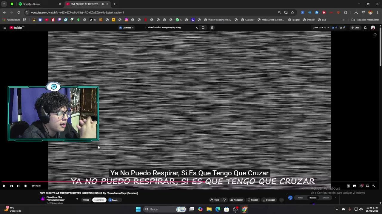The image size is (382, 214).
Task: Dislike the video
Action: click(x=224, y=200)
